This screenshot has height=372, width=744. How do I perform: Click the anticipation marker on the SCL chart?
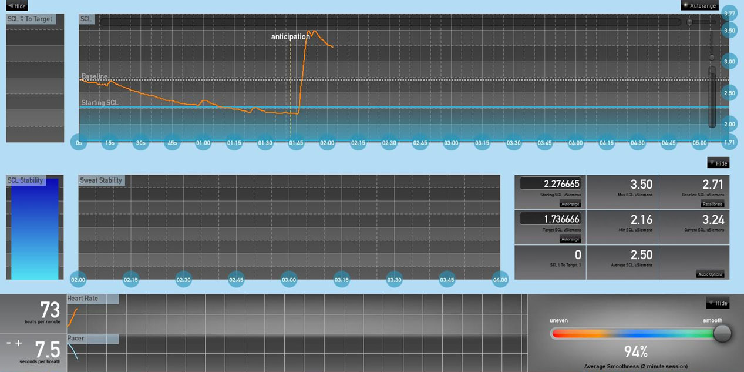pyautogui.click(x=290, y=36)
